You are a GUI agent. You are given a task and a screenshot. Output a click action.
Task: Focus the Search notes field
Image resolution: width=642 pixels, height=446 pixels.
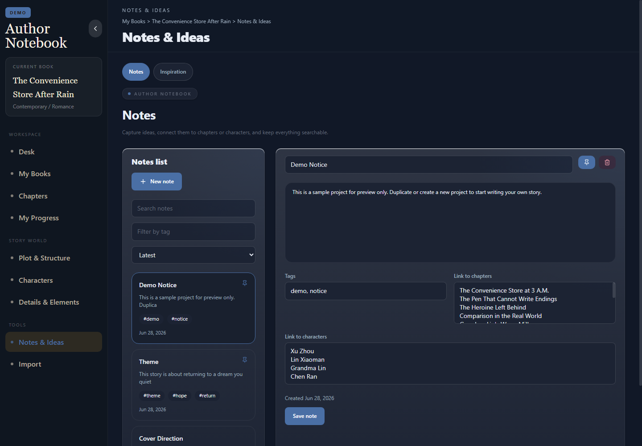coord(193,208)
